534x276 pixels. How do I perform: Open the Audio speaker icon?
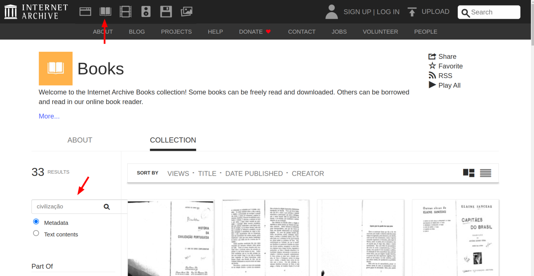146,12
